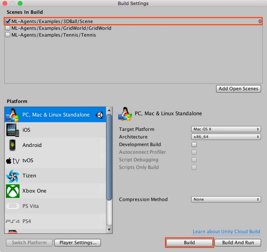This screenshot has height=252, width=267.
Task: Click the Switch Platform button
Action: click(29, 243)
